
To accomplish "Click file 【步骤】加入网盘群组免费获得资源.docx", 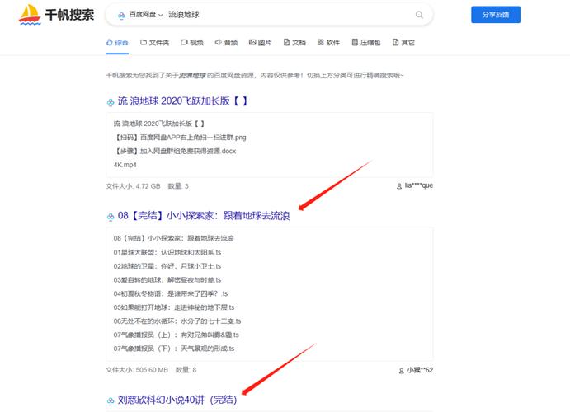I will tap(175, 151).
